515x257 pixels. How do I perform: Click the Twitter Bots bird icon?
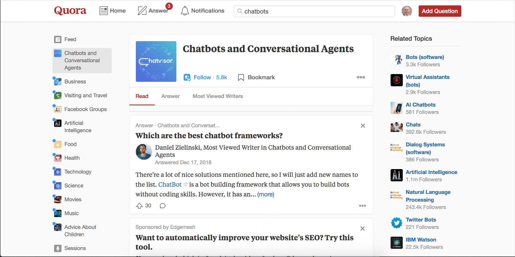397,223
